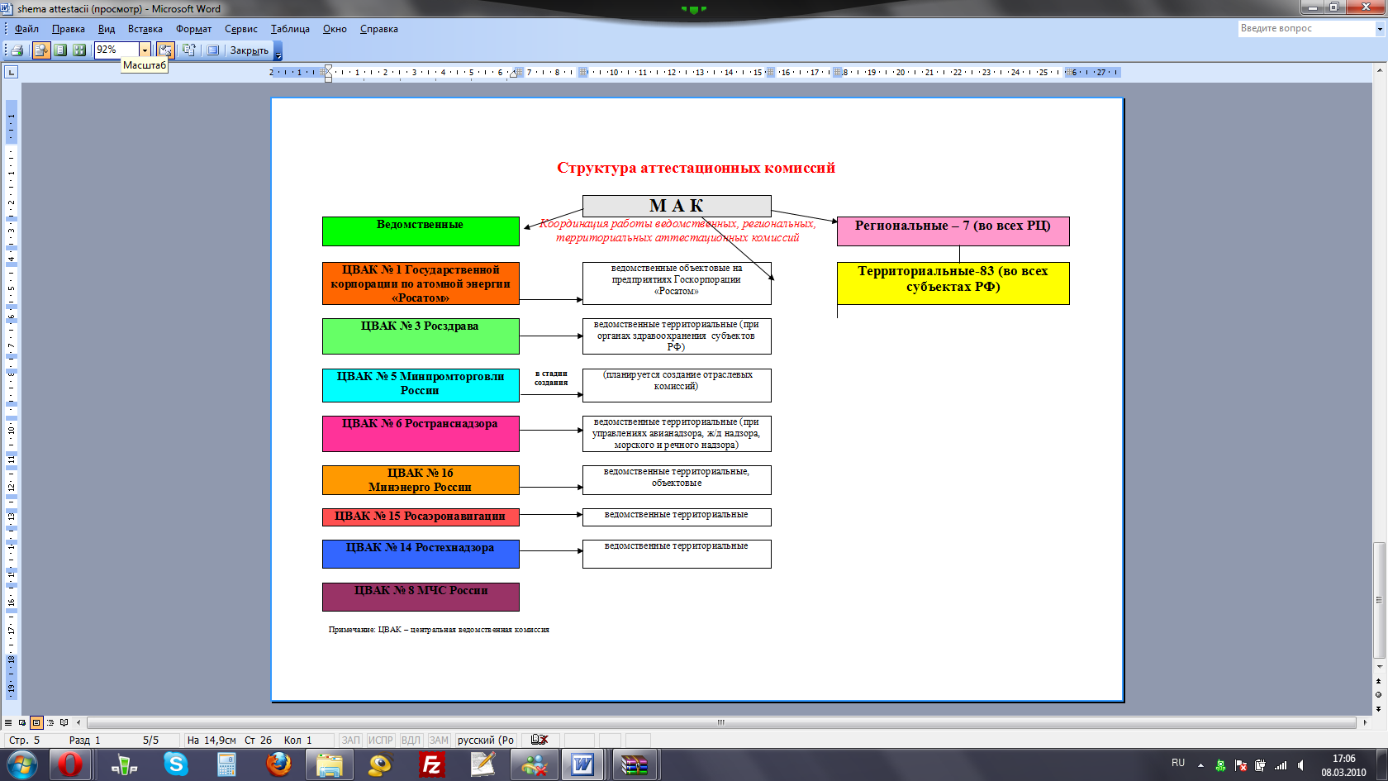The width and height of the screenshot is (1388, 781).
Task: Click the language indicator 'русский (Ро'
Action: coord(486,741)
